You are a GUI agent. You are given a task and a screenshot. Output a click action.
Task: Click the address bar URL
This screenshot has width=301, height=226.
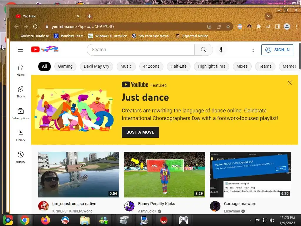[x=83, y=26]
